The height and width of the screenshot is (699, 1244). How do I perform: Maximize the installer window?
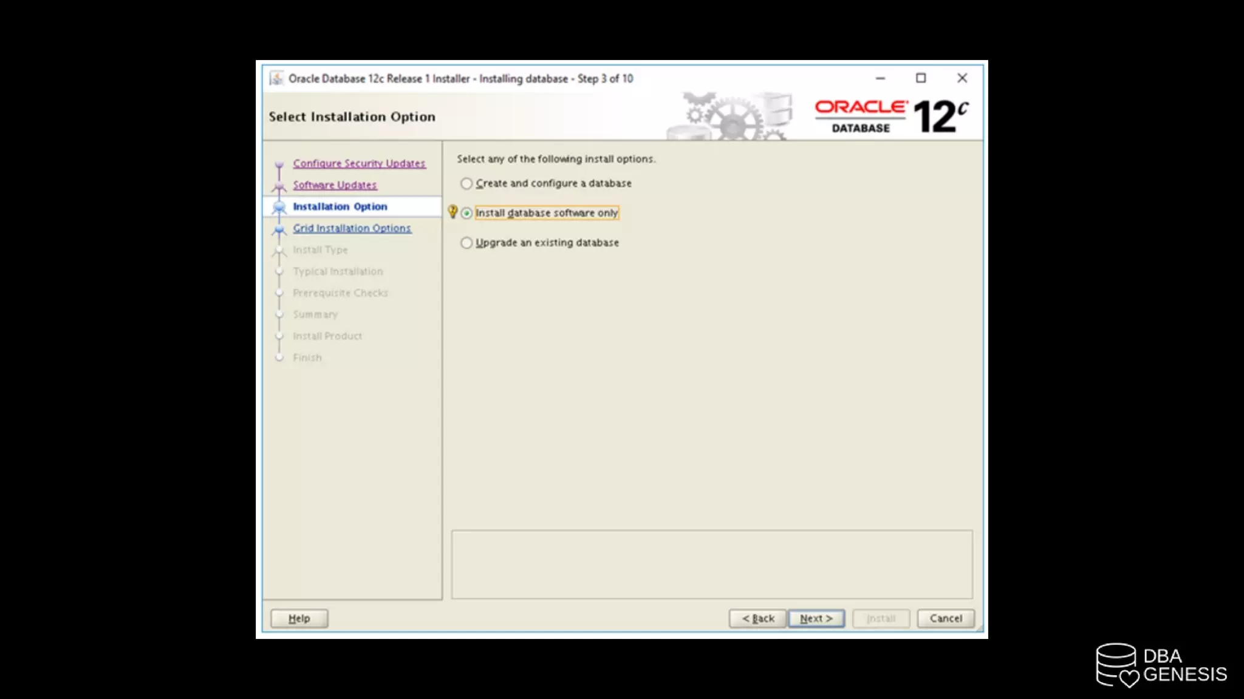(x=921, y=78)
